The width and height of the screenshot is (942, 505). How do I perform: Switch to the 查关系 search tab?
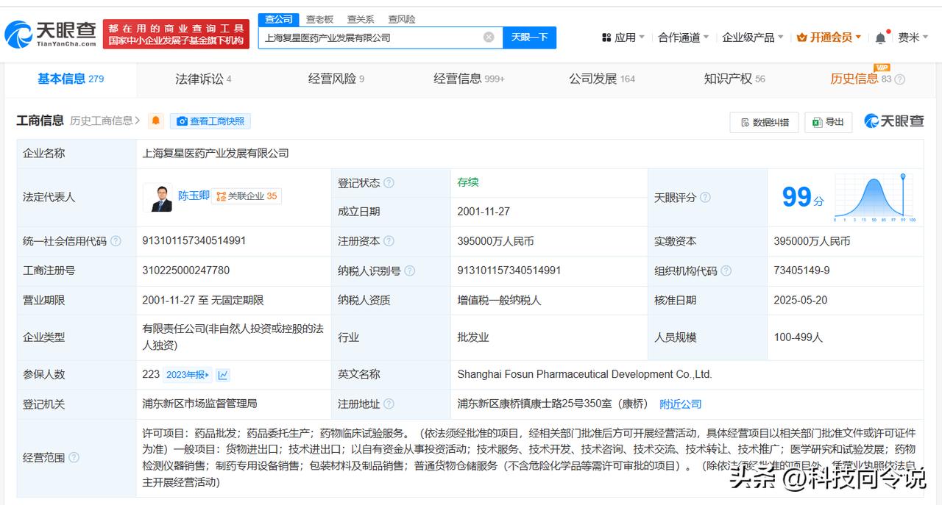pos(361,19)
